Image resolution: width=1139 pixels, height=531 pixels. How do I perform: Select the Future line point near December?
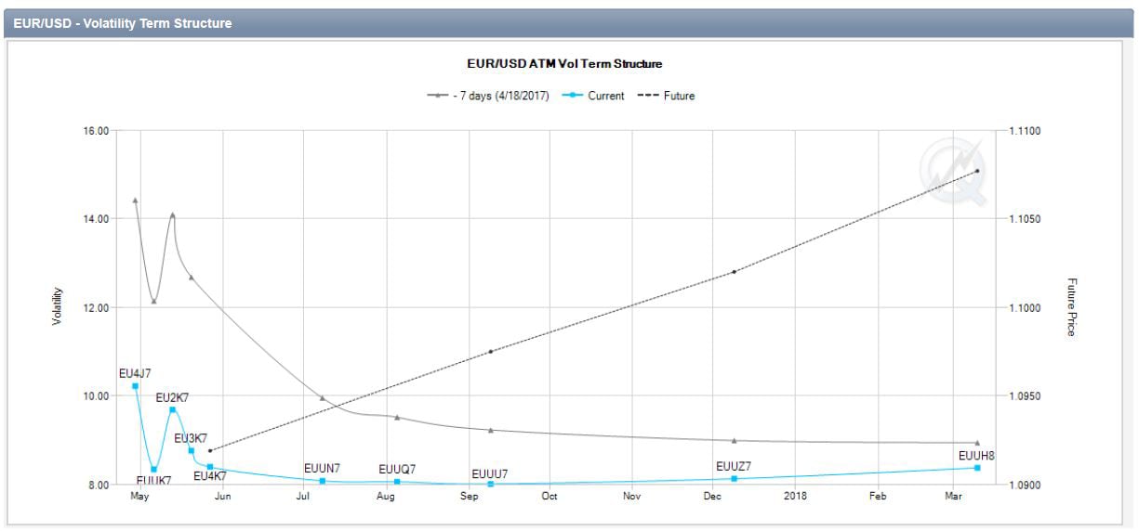pyautogui.click(x=735, y=272)
